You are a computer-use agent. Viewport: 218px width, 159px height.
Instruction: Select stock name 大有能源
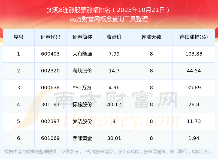82,54
